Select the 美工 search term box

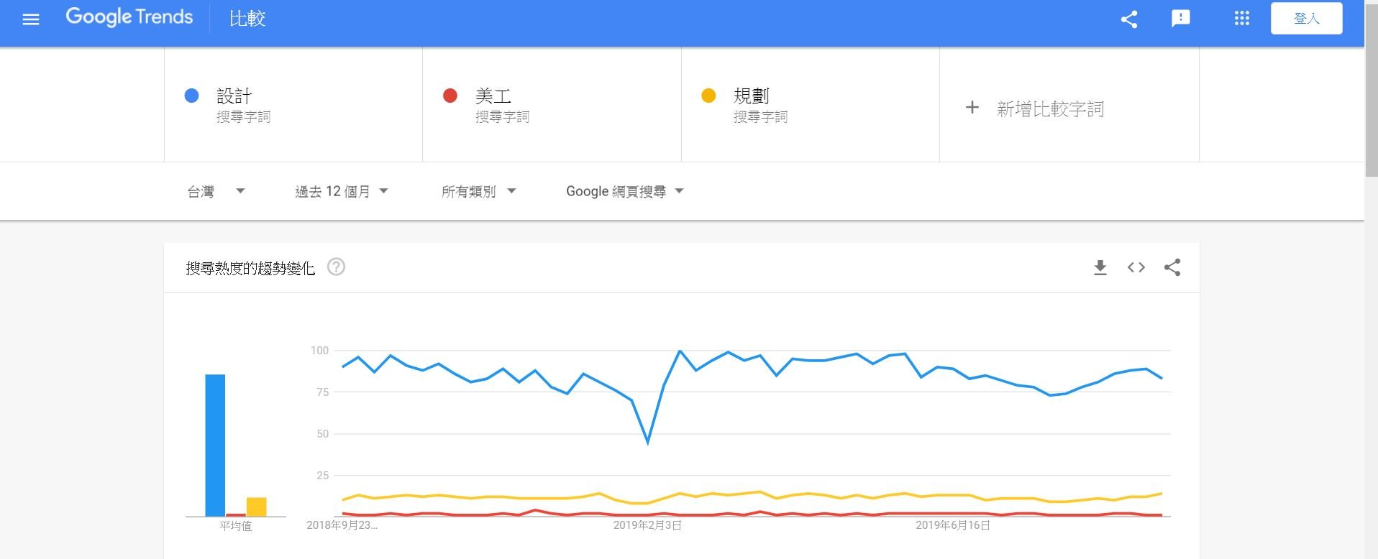(552, 105)
